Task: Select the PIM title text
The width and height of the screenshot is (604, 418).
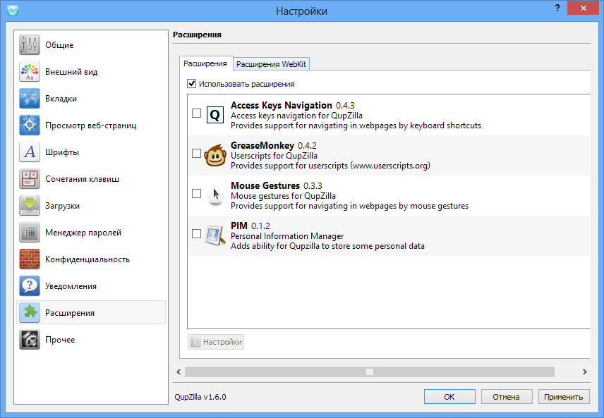Action: tap(239, 226)
